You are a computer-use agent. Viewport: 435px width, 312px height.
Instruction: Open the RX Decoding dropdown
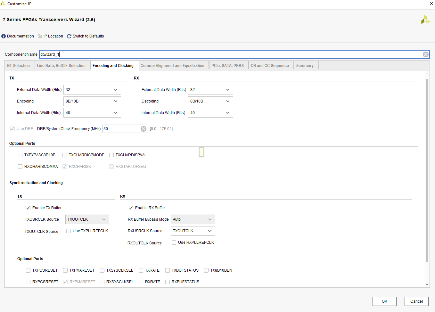[x=210, y=101]
